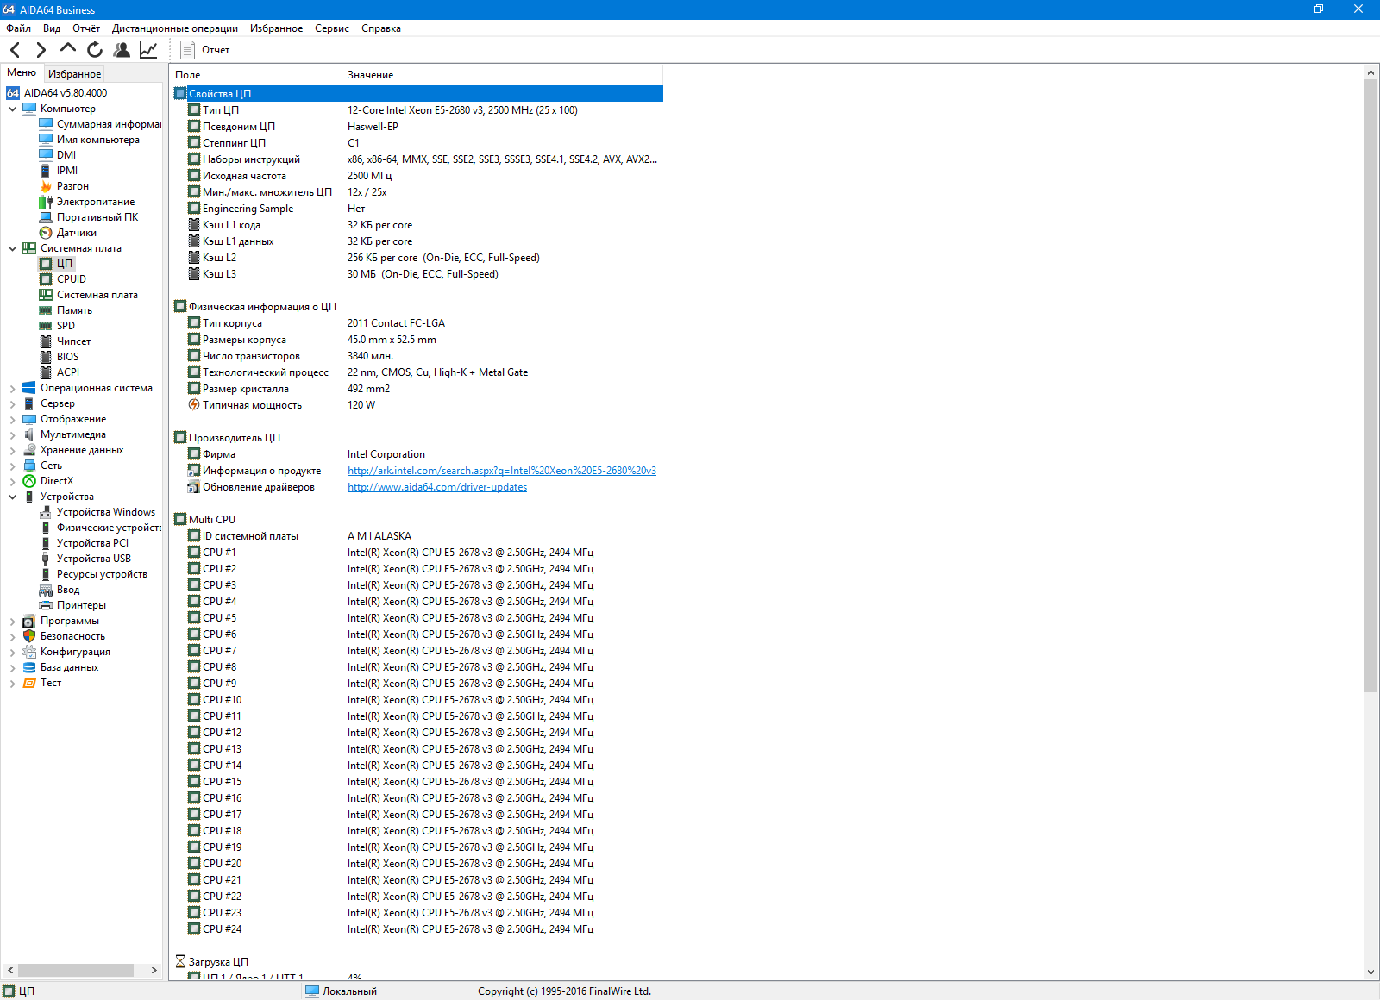The height and width of the screenshot is (1000, 1380).
Task: Select the Принтеры printer icon item
Action: pyautogui.click(x=46, y=605)
